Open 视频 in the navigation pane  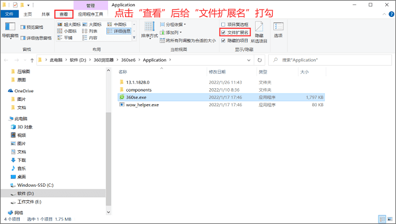(x=21, y=135)
